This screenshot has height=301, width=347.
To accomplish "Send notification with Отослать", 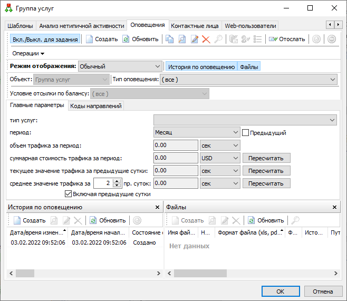I will [287, 39].
